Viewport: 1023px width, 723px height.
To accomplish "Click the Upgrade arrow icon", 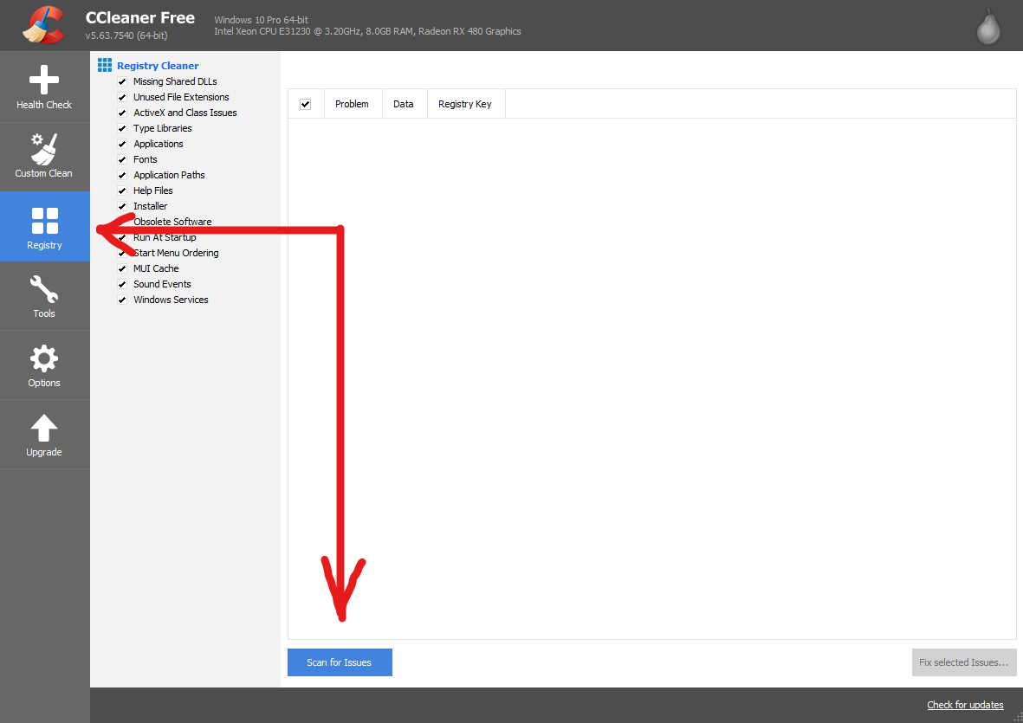I will click(44, 434).
